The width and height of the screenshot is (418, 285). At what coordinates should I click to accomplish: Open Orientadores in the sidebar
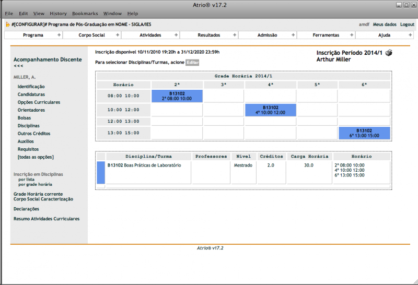pyautogui.click(x=31, y=110)
